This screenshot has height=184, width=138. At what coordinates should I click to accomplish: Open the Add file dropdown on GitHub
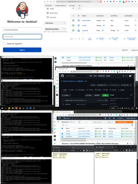pyautogui.click(x=97, y=95)
